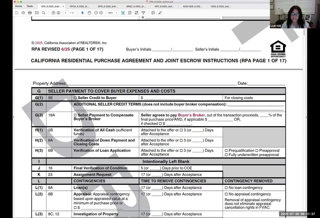Enter full screen mode icon

pos(137,13)
